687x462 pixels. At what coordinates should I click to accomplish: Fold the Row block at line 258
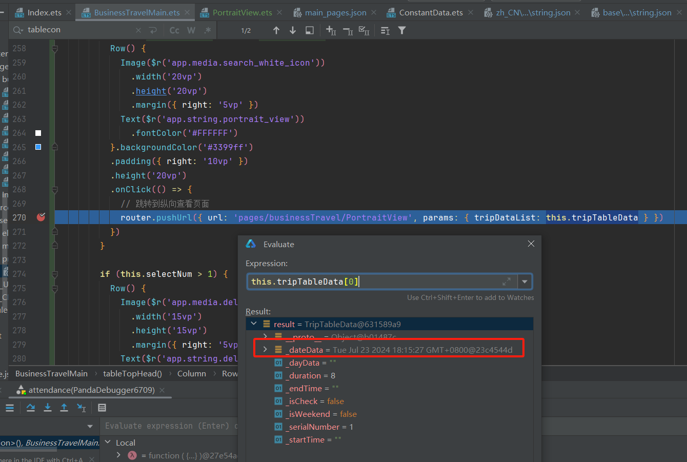pyautogui.click(x=55, y=48)
